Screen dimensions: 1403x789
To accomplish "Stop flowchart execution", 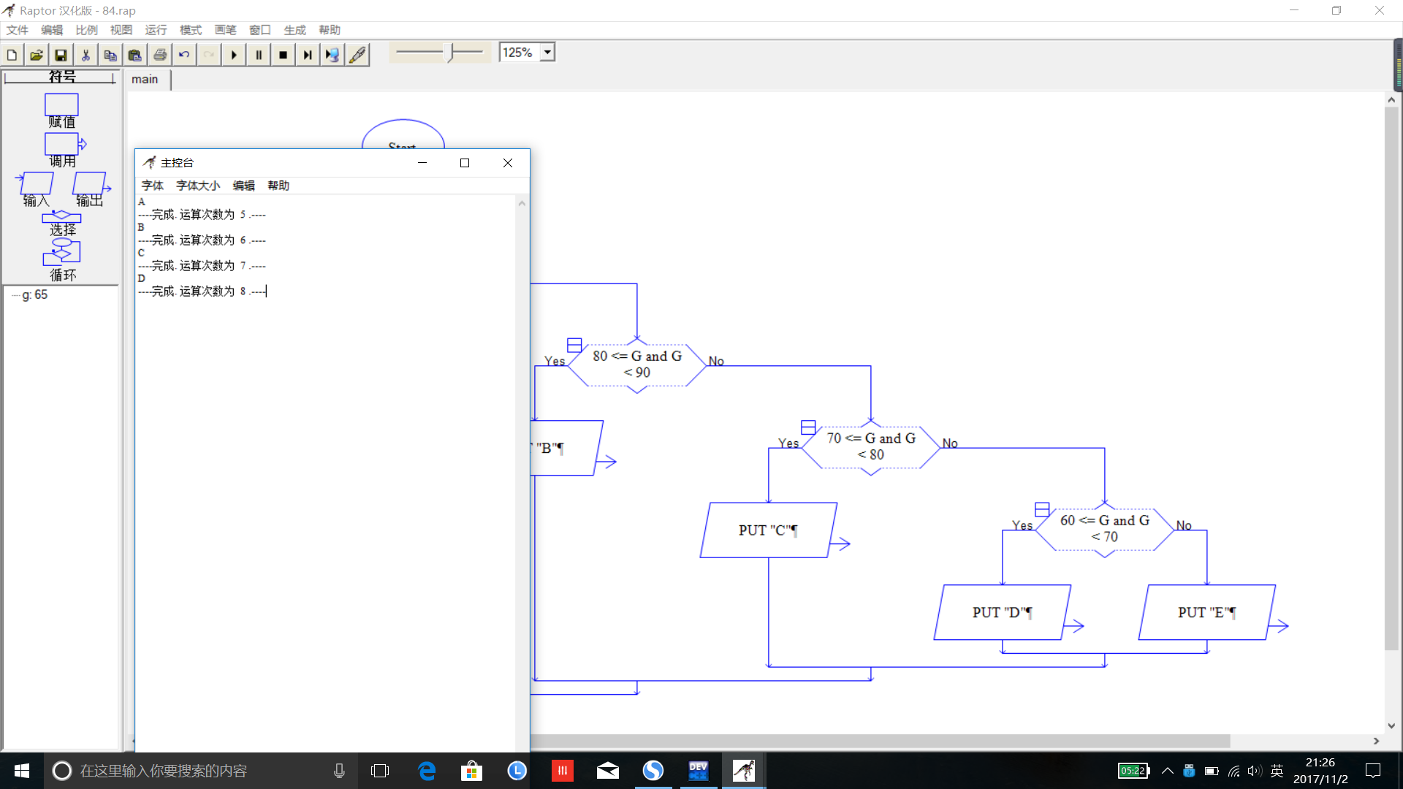I will [x=284, y=55].
